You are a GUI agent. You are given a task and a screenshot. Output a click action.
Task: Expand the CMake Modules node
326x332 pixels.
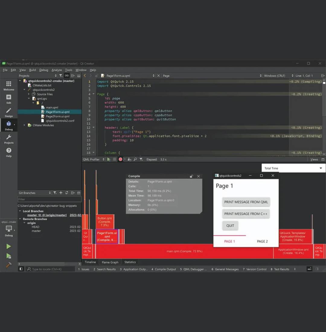24,125
